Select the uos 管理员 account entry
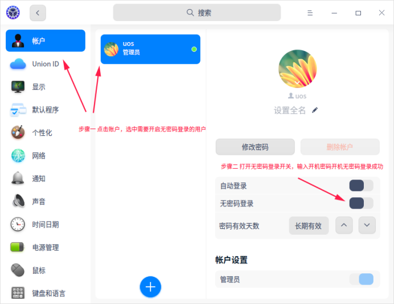Viewport: 394px width, 304px height. pos(150,49)
